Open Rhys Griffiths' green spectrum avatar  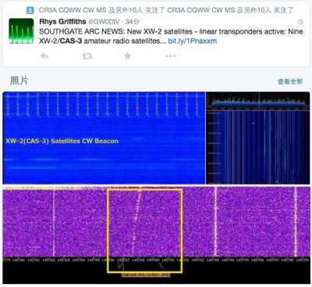[x=21, y=30]
